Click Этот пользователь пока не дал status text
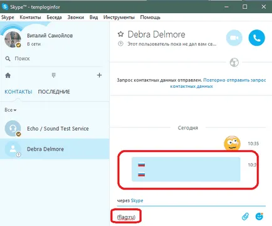272x226 pixels. tap(172, 44)
